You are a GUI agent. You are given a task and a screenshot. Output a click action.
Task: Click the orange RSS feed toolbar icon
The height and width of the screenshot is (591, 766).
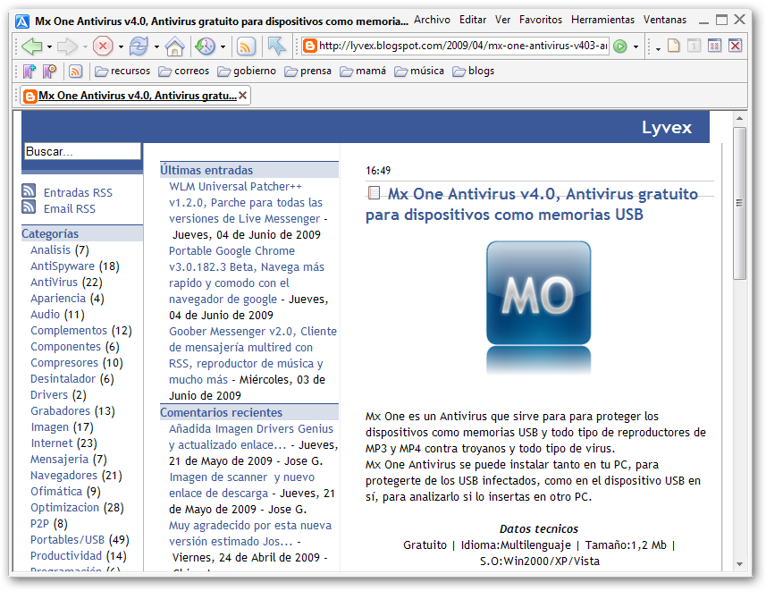(246, 46)
